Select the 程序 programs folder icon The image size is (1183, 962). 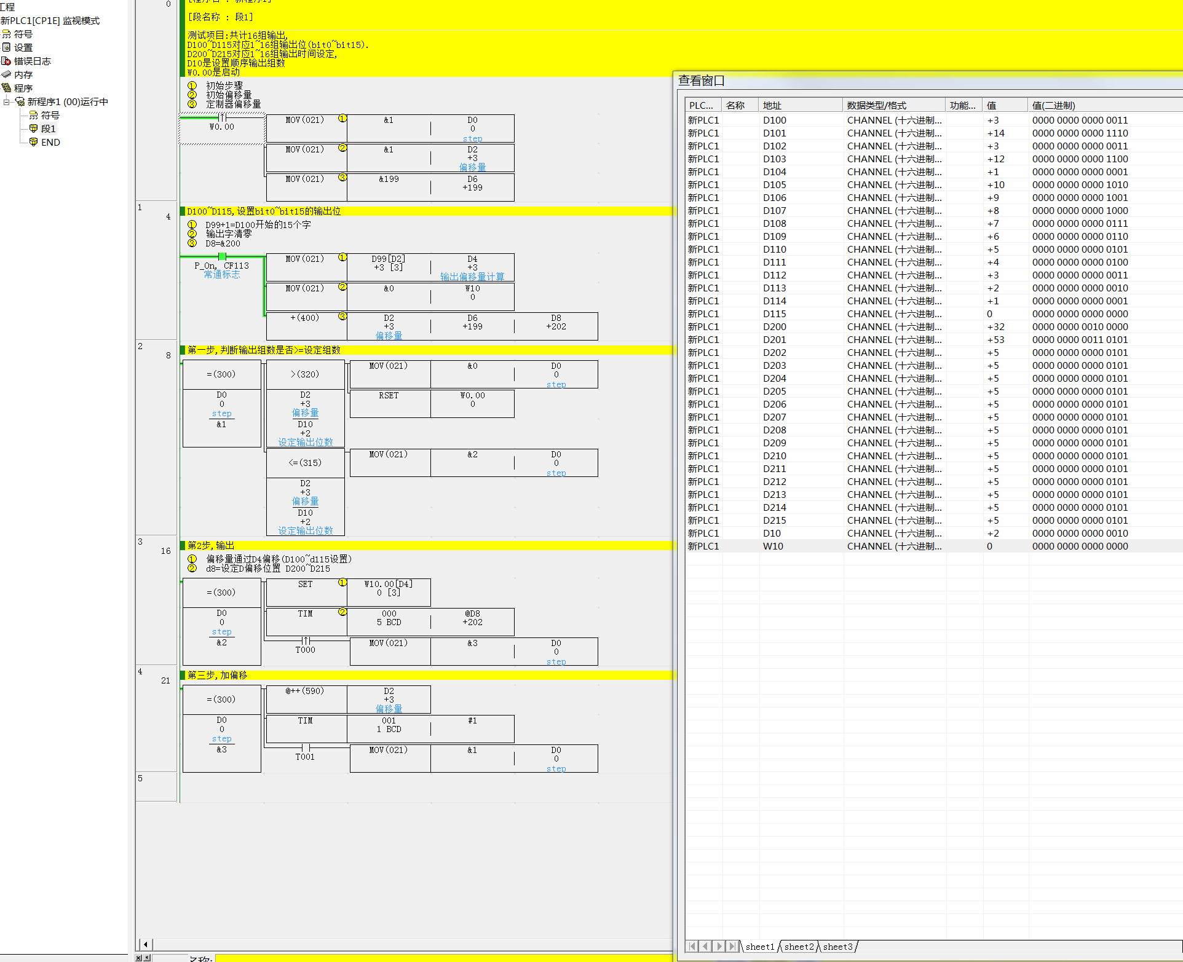pos(7,88)
